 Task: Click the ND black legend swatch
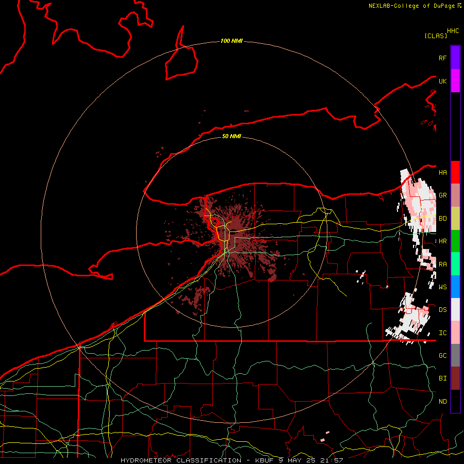coord(455,401)
